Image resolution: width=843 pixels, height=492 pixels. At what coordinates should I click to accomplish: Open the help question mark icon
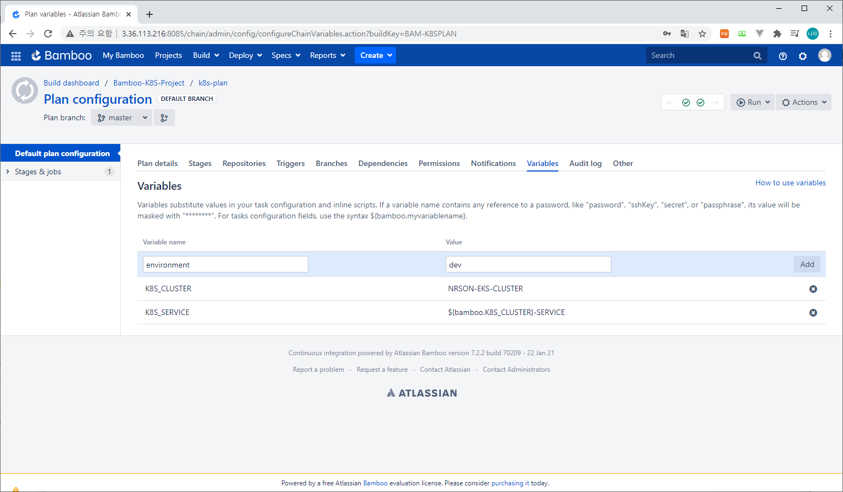(782, 56)
